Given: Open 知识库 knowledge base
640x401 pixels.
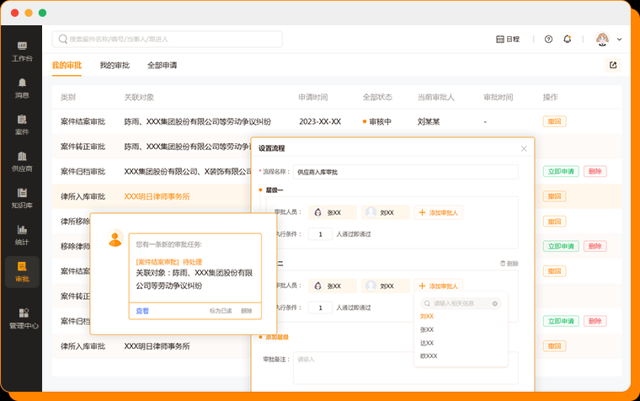Looking at the screenshot, I should point(22,197).
